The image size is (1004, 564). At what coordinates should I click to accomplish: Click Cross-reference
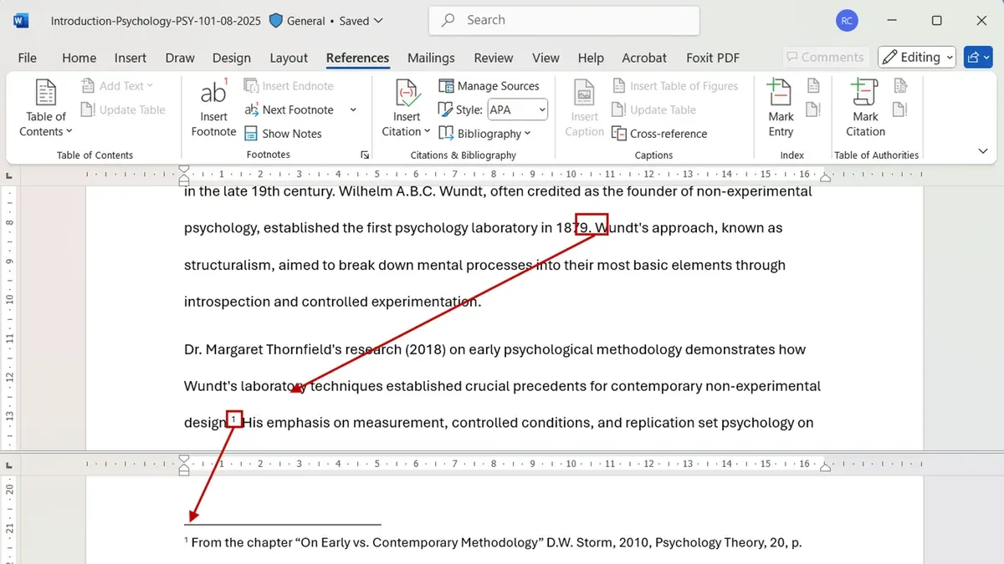(659, 134)
